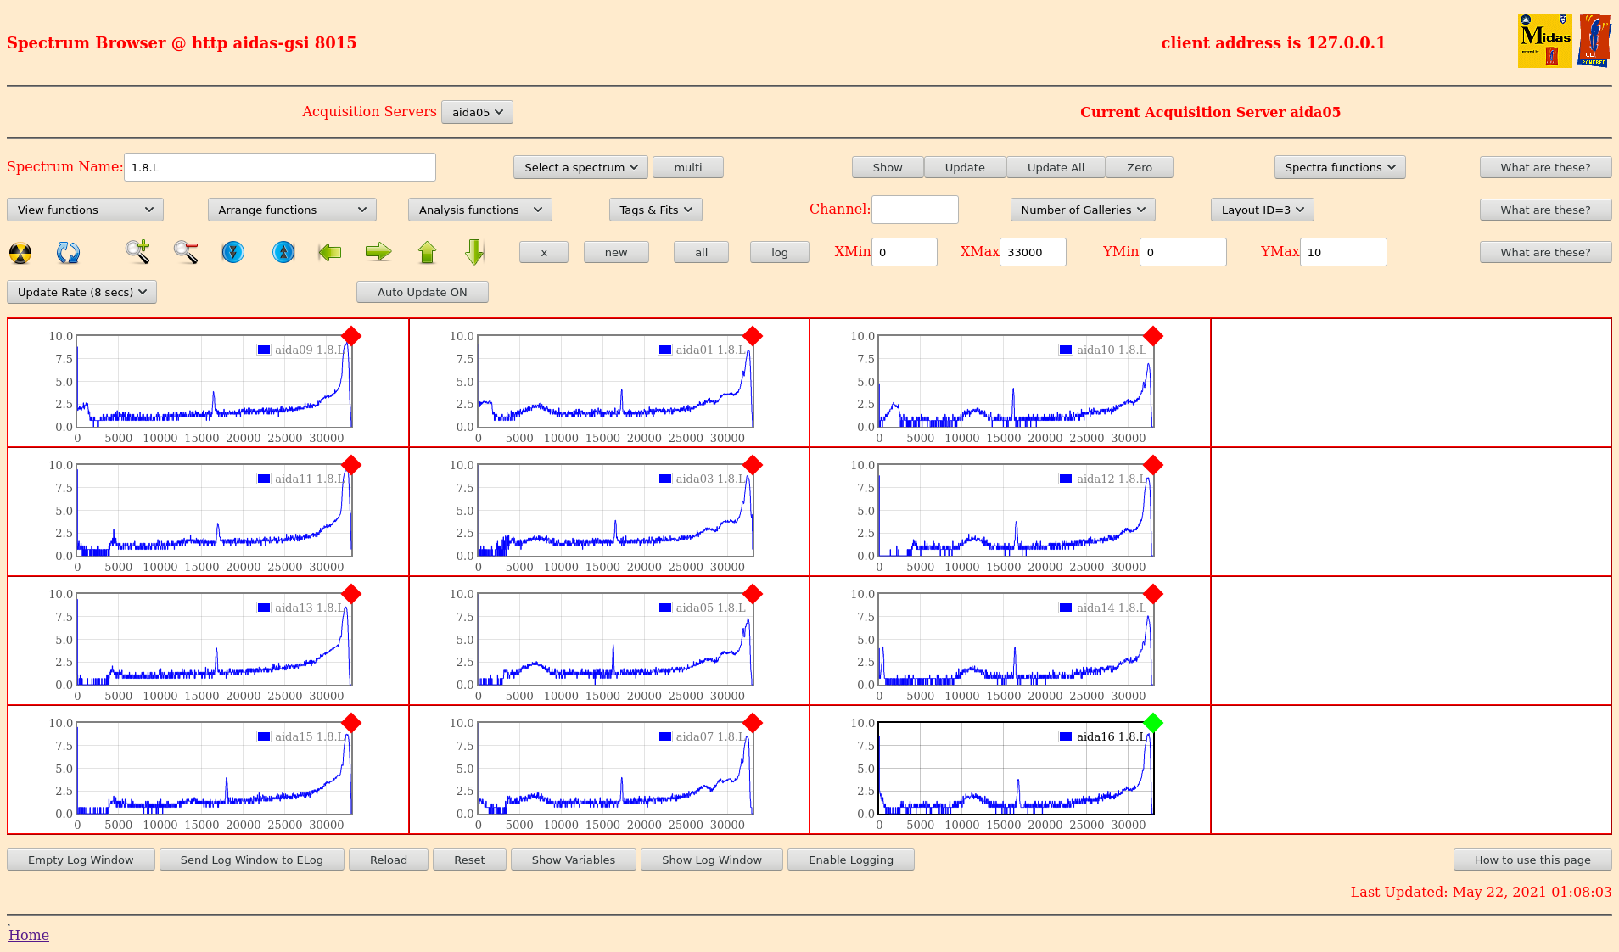Click red diamond marker on aida09 spectrum
Viewport: 1619px width, 952px height.
tap(351, 336)
